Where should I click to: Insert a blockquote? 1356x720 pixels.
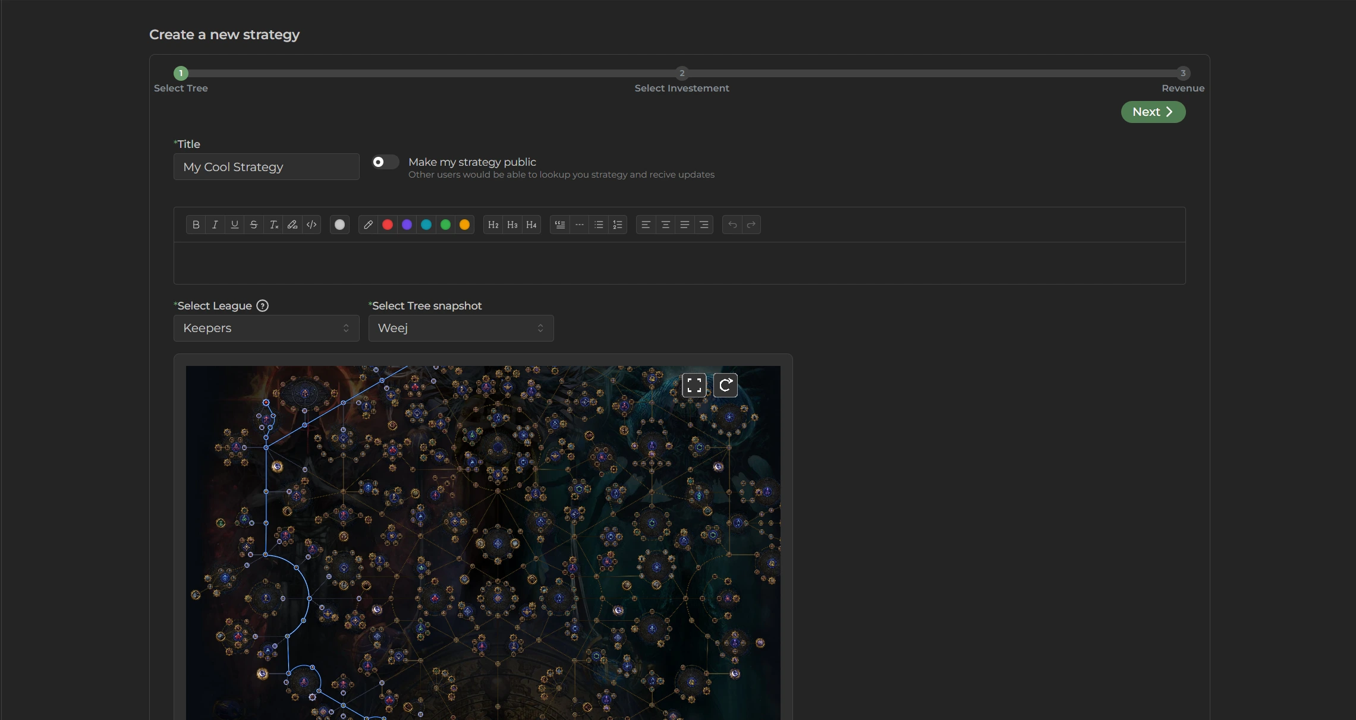(560, 225)
